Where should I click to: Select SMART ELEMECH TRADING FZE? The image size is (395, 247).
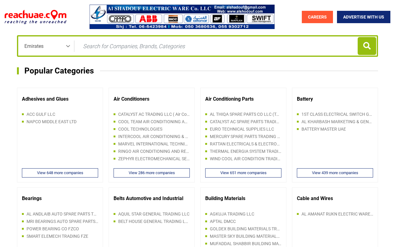coord(57,236)
